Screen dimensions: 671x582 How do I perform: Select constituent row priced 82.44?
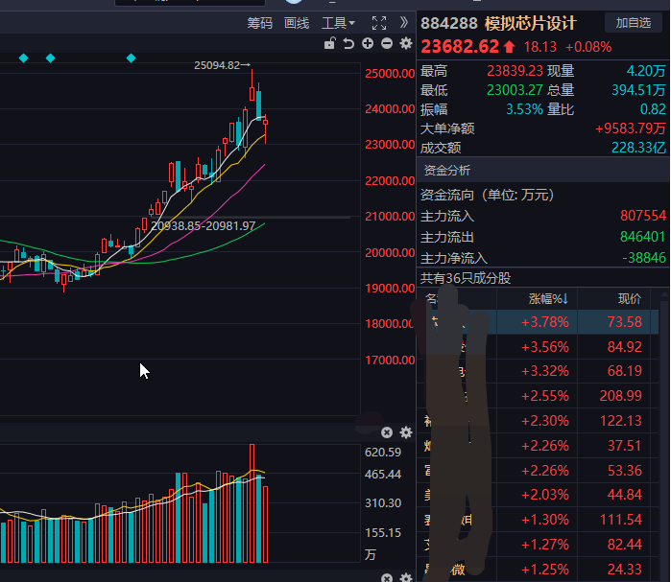[538, 545]
